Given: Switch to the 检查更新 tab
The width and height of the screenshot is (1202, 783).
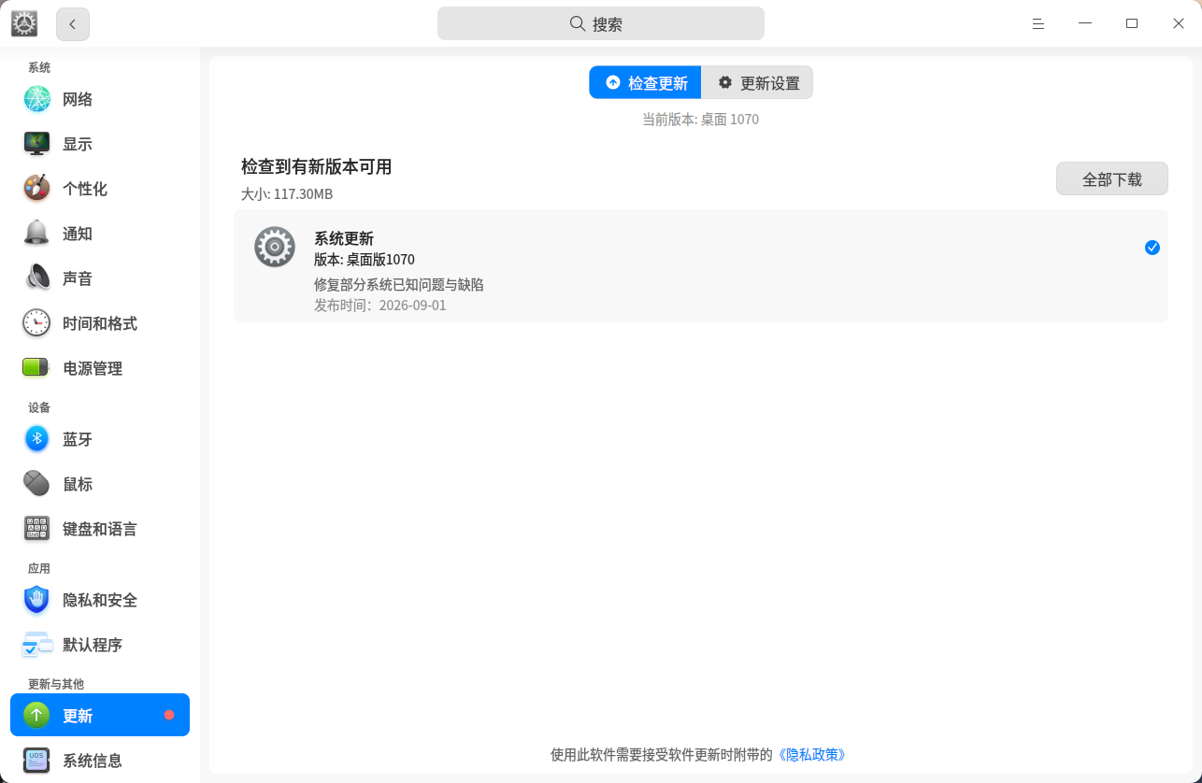Looking at the screenshot, I should (646, 82).
